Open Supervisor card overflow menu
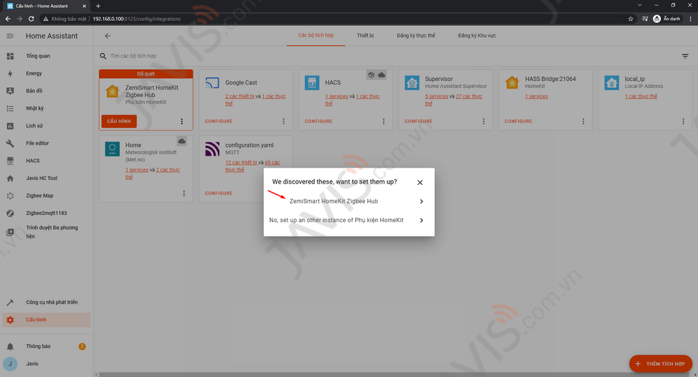Screen dimensions: 698x377 click(x=484, y=121)
